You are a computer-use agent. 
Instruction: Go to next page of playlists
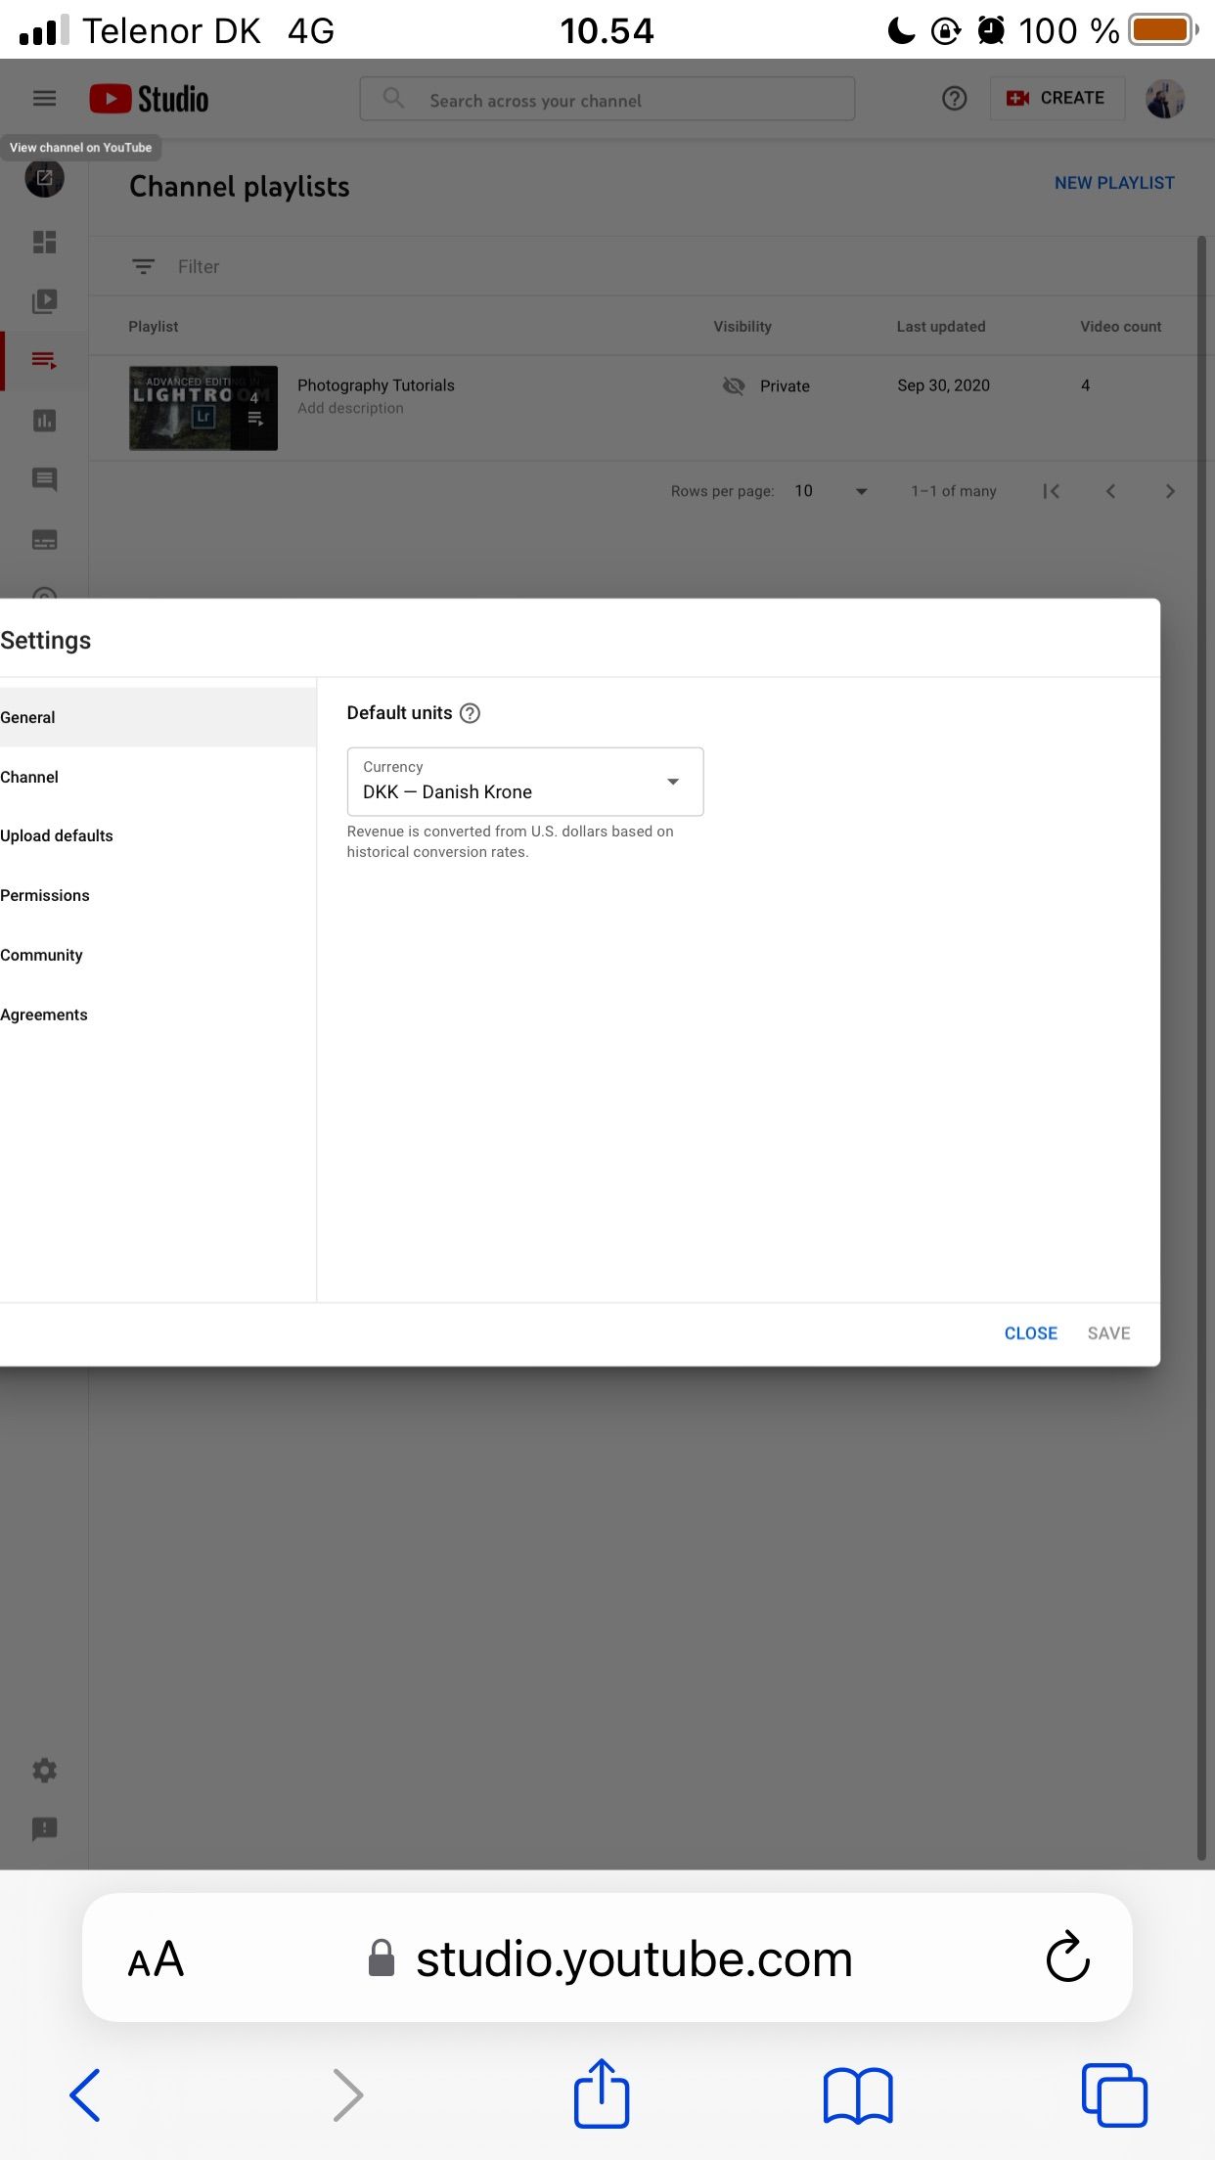1170,491
